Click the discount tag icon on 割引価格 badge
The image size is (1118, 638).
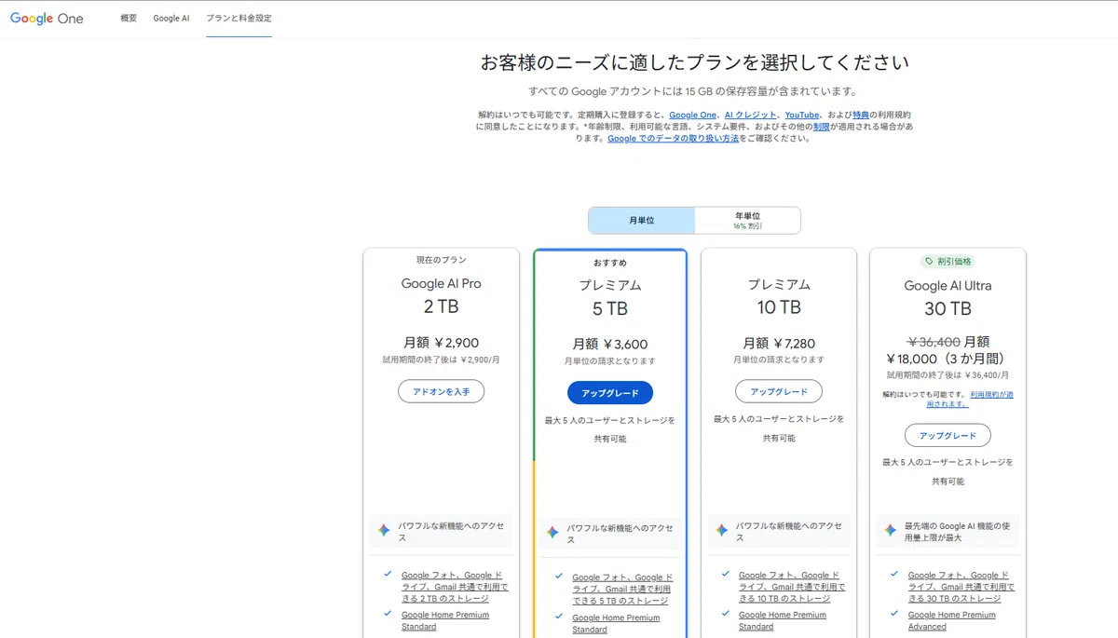pos(929,262)
